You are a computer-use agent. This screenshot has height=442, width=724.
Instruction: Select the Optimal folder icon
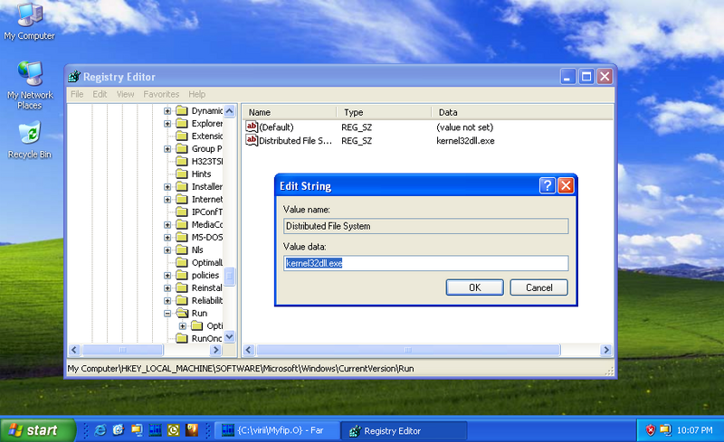tap(182, 262)
